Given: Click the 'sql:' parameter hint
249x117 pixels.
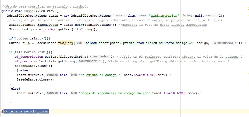Looking at the screenshot, I should coord(79,43).
